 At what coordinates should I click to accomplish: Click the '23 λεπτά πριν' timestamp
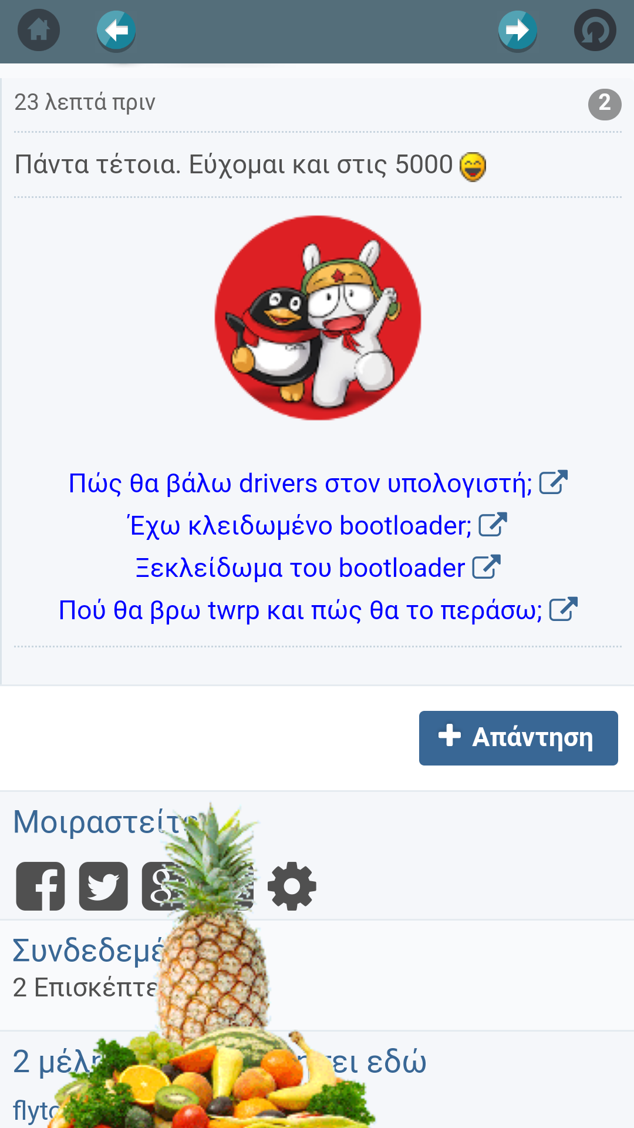pos(85,102)
